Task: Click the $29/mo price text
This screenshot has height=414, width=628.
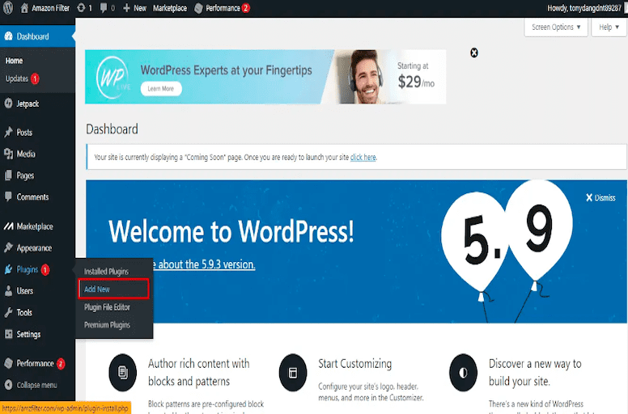Action: point(416,82)
